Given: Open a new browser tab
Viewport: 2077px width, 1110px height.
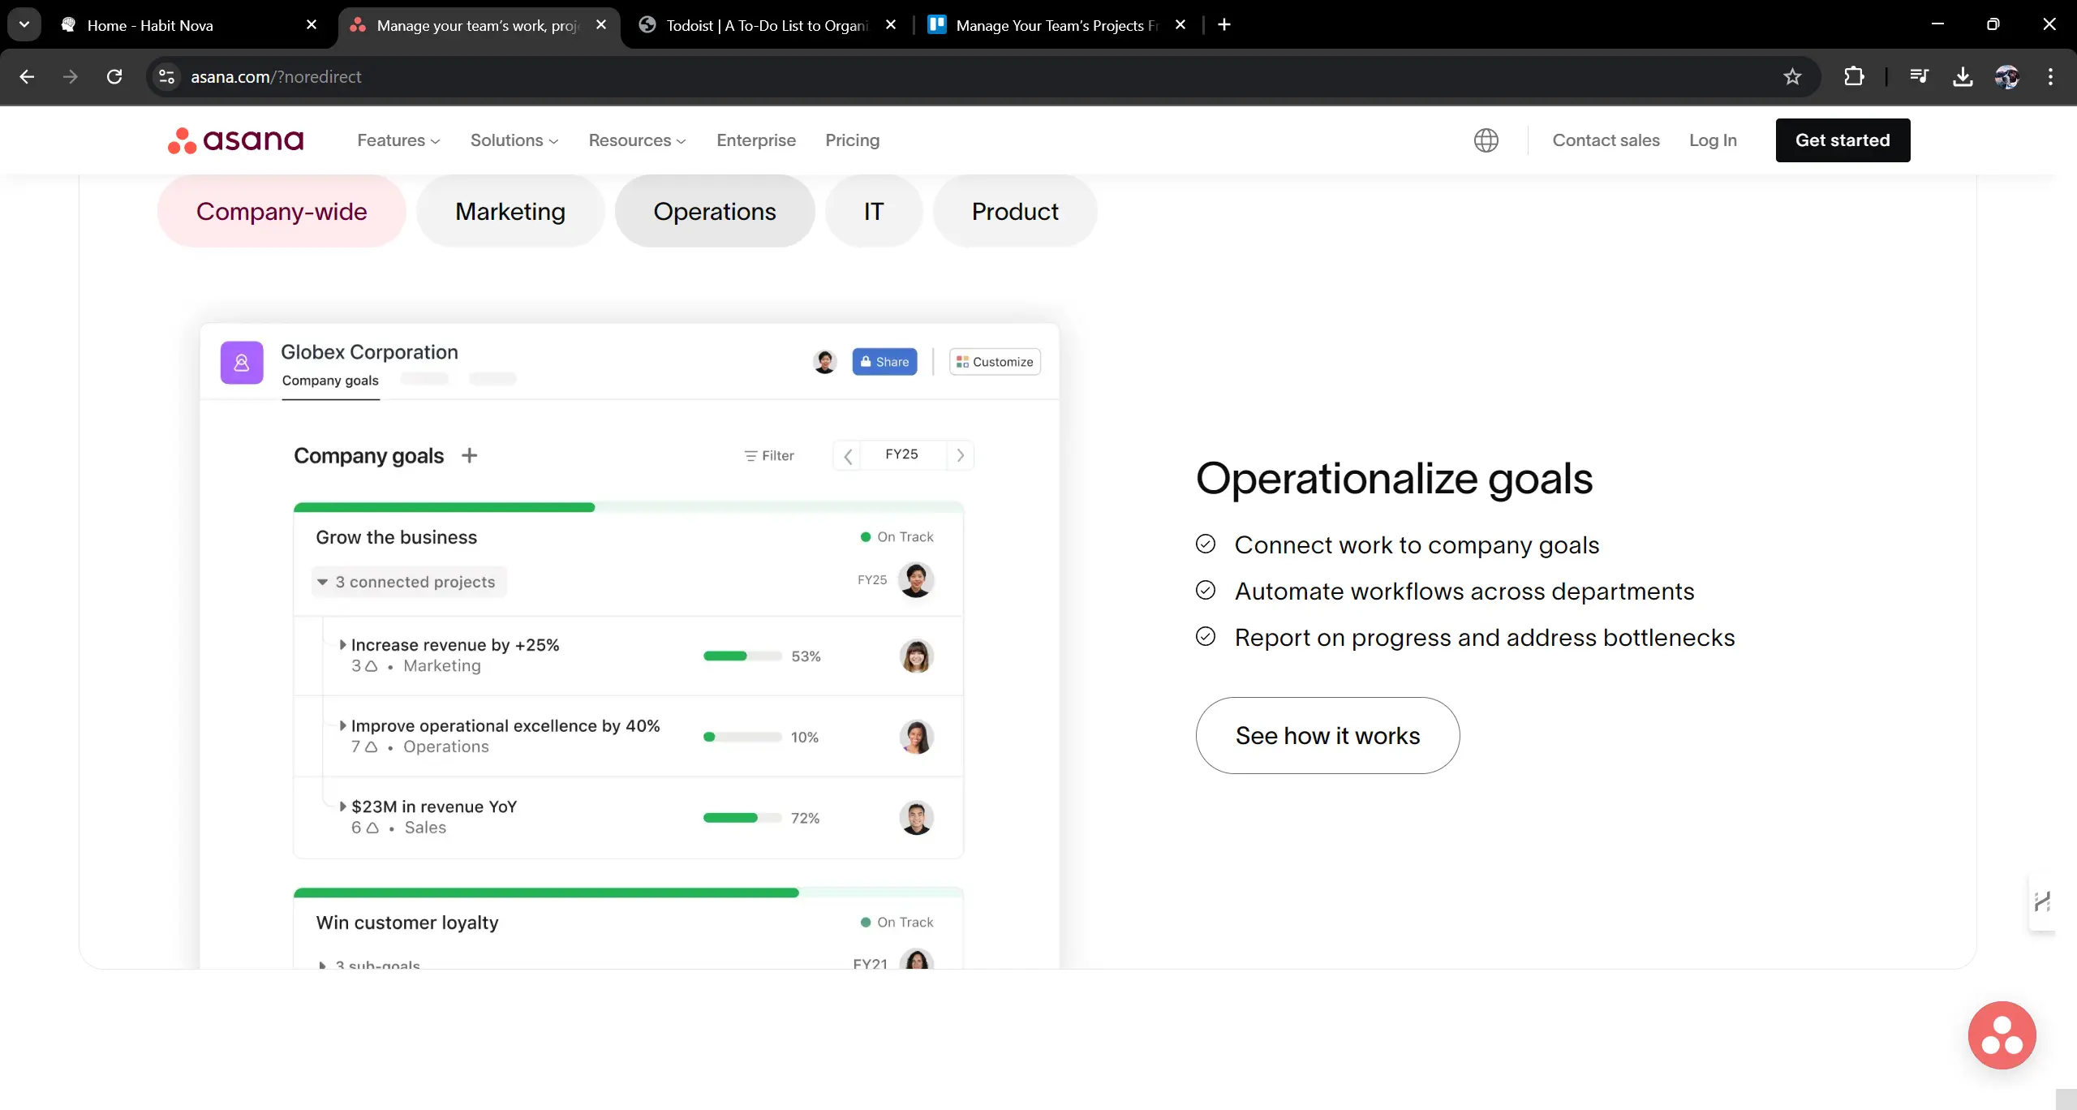Looking at the screenshot, I should pos(1224,25).
